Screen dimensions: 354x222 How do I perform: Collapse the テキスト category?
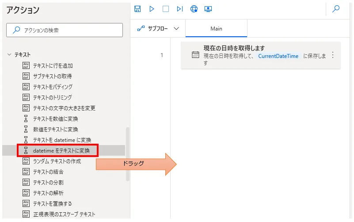[9, 55]
